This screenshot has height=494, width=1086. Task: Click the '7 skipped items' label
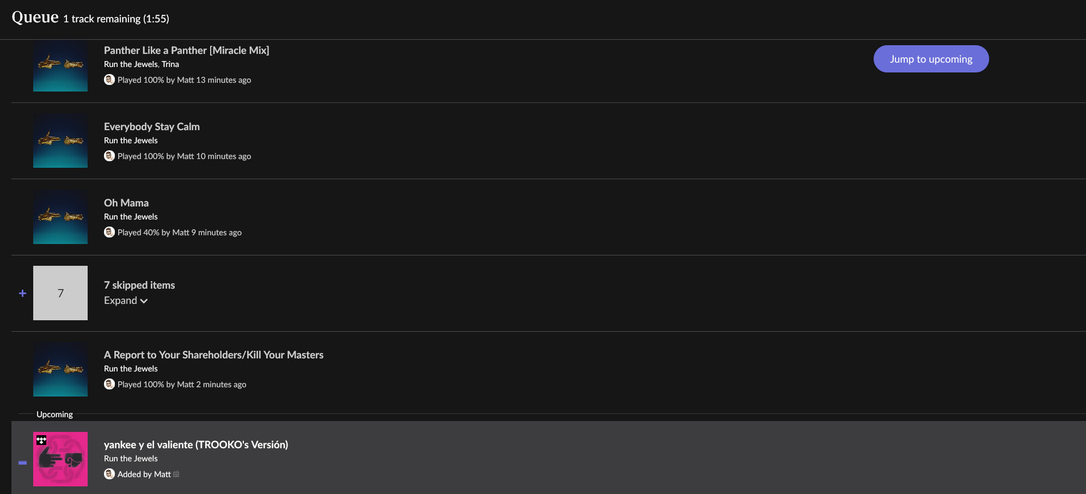click(139, 285)
